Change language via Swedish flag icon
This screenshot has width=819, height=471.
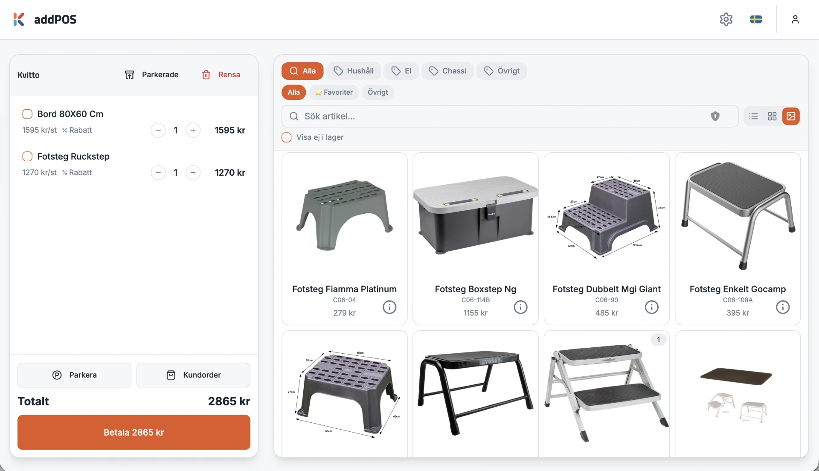coord(756,19)
